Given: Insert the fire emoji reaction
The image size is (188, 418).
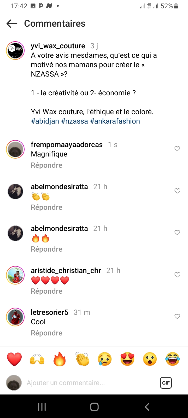Looking at the screenshot, I should [x=60, y=359].
